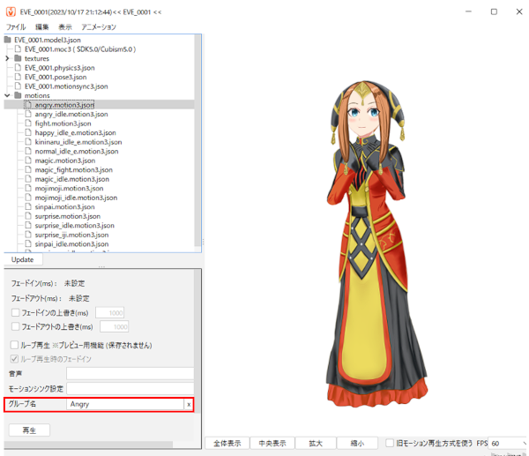529x456 pixels.
Task: Select the motions folder icon
Action: (19, 95)
